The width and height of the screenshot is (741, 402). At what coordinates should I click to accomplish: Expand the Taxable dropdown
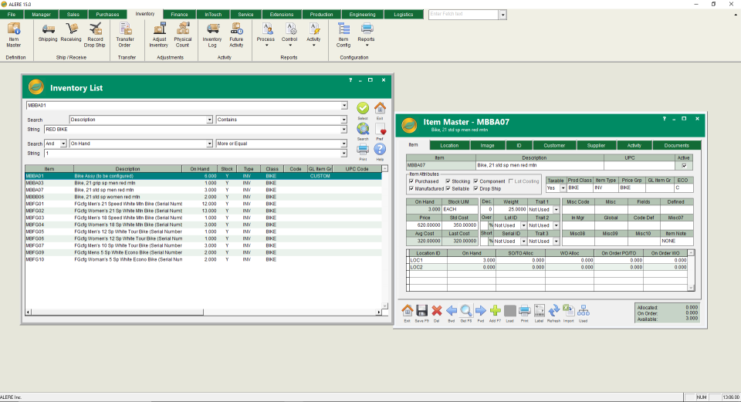[561, 188]
